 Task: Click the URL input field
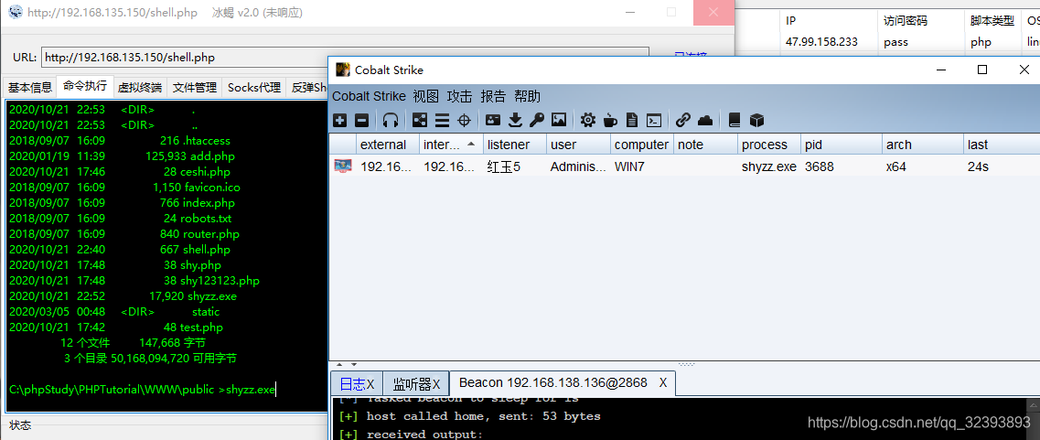coord(345,57)
